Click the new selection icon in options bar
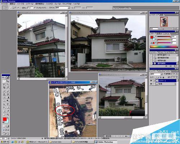Image resolution: width=180 pixels, height=144 pixels. pos(11,8)
